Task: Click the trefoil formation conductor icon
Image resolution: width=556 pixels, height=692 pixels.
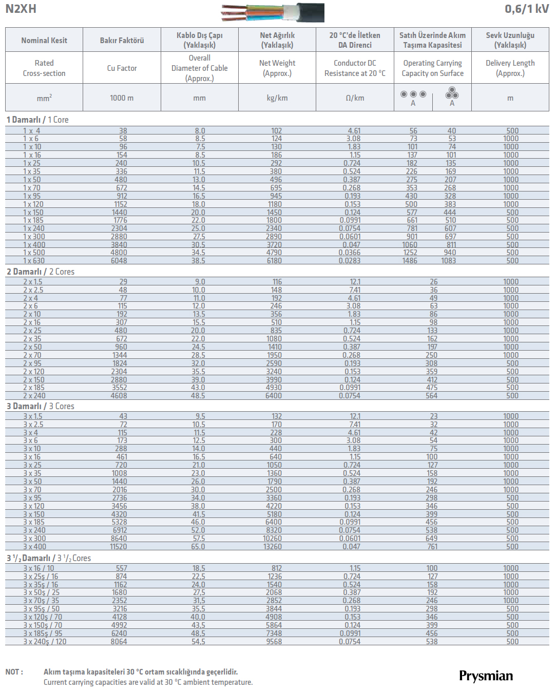Action: pos(452,93)
